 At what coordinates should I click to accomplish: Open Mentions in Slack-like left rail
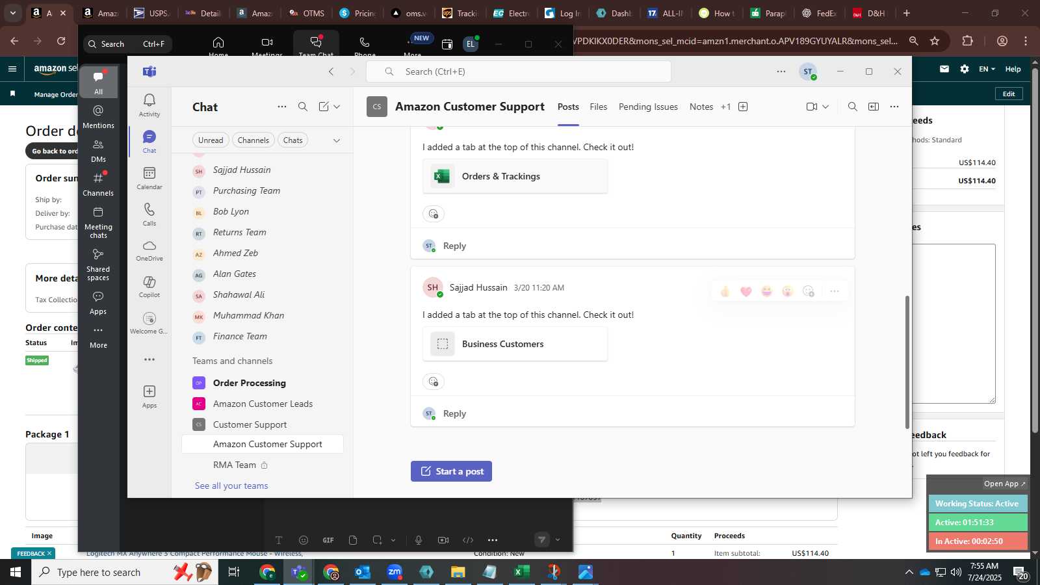coord(98,117)
